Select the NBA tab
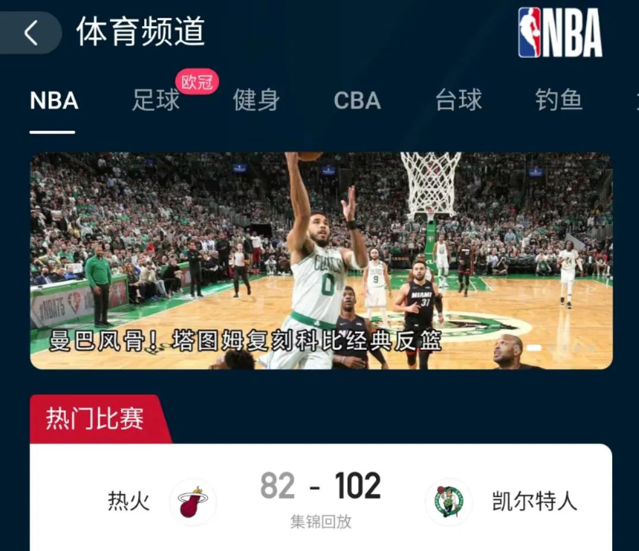This screenshot has width=639, height=551. pyautogui.click(x=54, y=101)
